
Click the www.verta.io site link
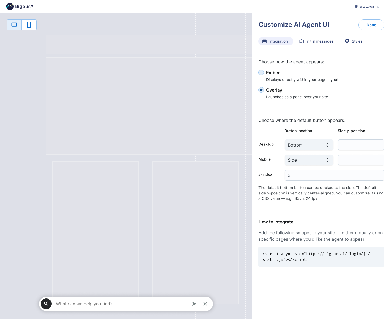point(371,6)
